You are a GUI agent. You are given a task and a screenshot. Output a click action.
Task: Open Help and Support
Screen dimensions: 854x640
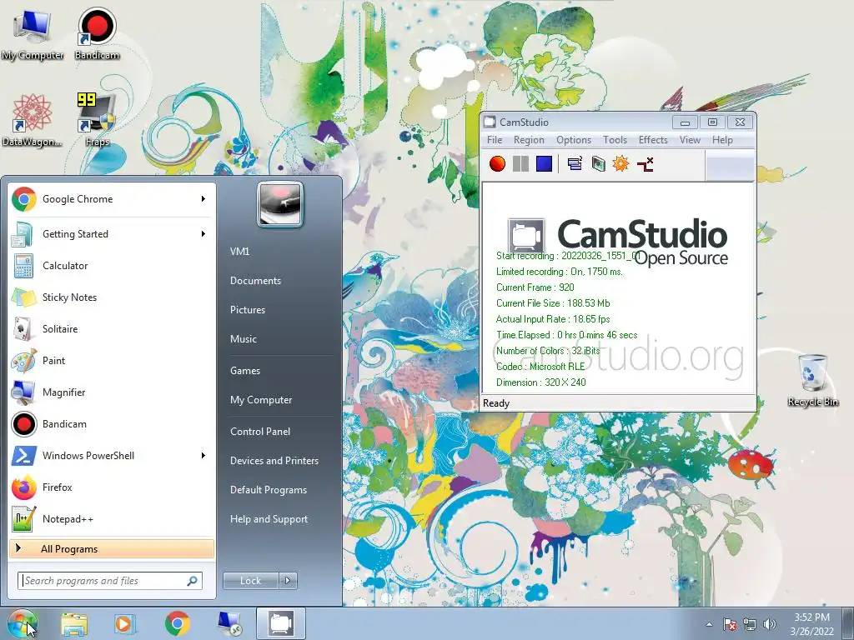click(x=269, y=519)
